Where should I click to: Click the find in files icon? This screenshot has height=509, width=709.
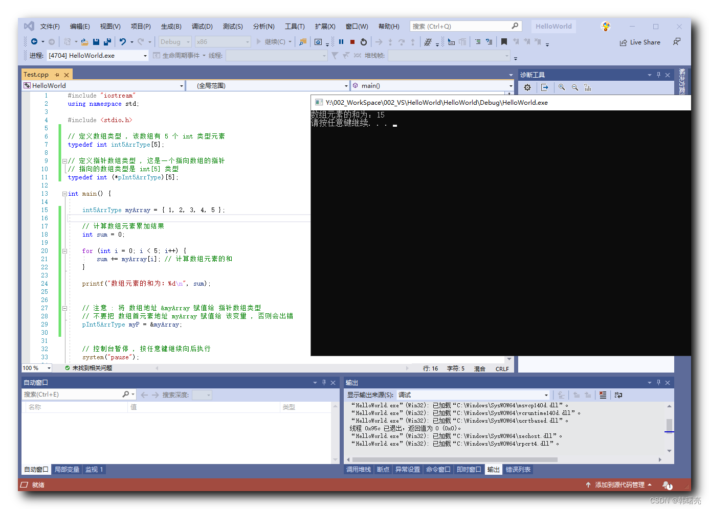[303, 42]
